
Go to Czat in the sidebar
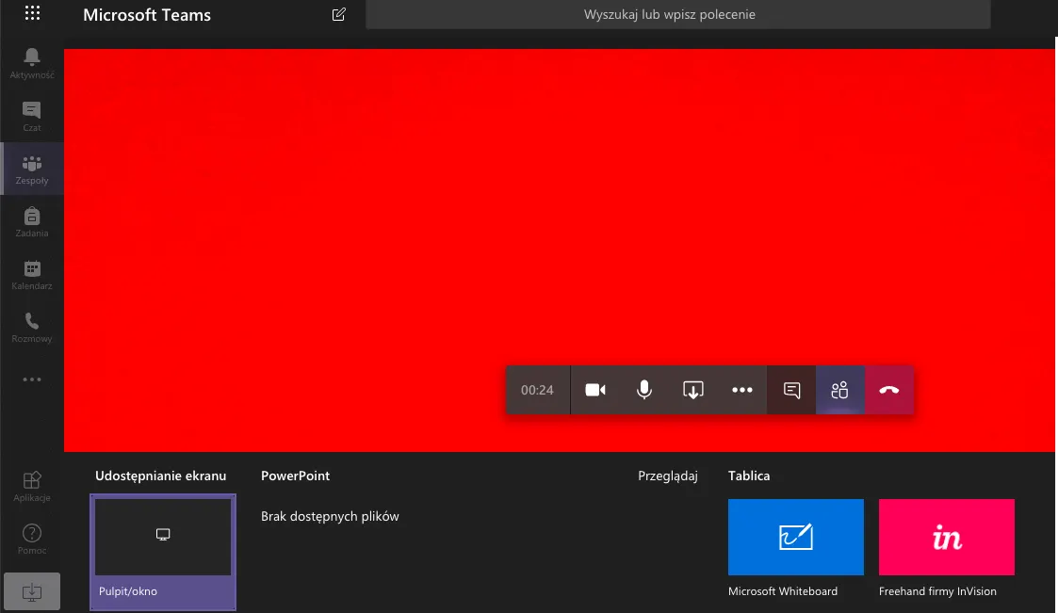(x=32, y=116)
